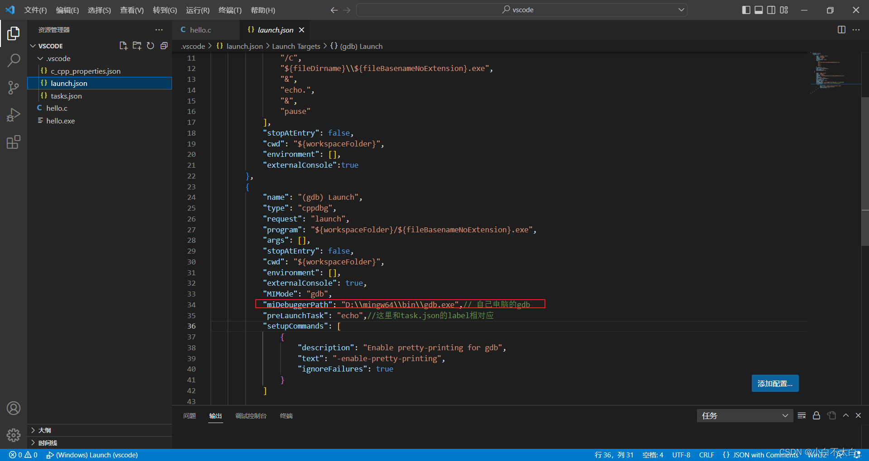The height and width of the screenshot is (461, 869).
Task: Switch to the 问题 panel tab
Action: click(190, 416)
